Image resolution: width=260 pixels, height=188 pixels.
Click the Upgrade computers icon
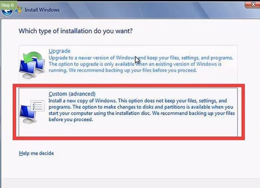click(32, 65)
